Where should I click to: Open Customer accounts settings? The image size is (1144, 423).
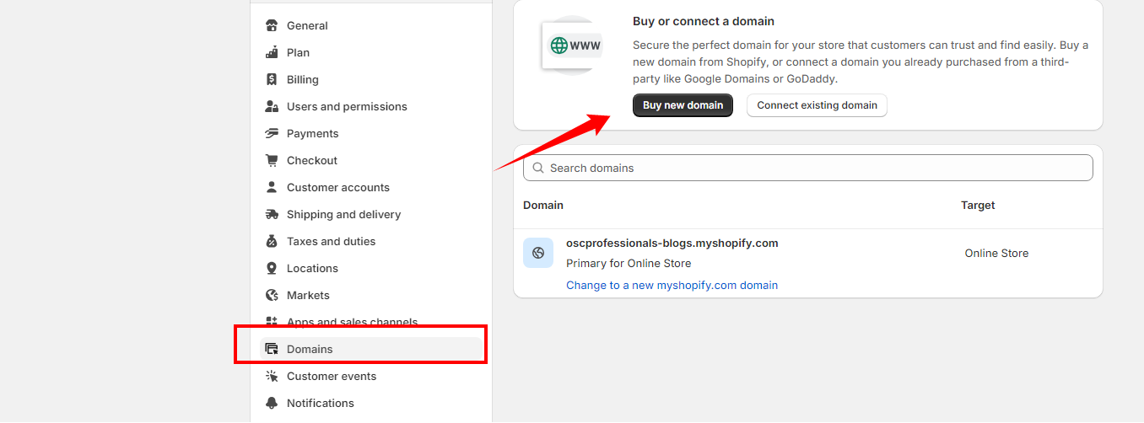[337, 187]
